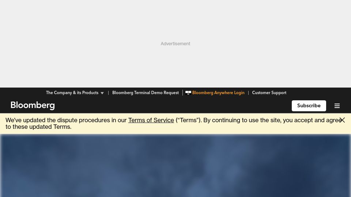351x197 pixels.
Task: Open the hamburger menu icon
Action: pyautogui.click(x=337, y=106)
